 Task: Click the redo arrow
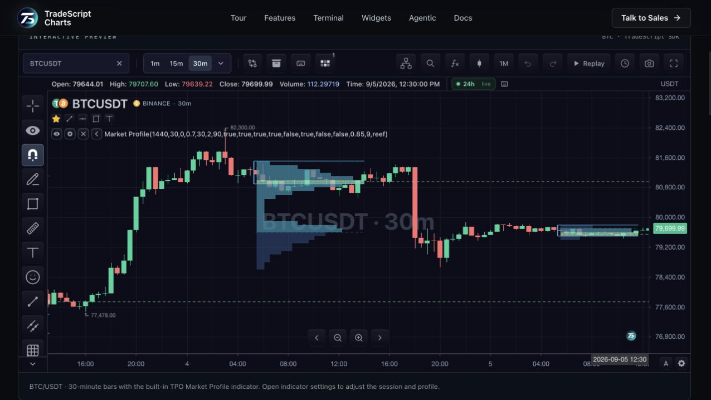click(x=553, y=64)
